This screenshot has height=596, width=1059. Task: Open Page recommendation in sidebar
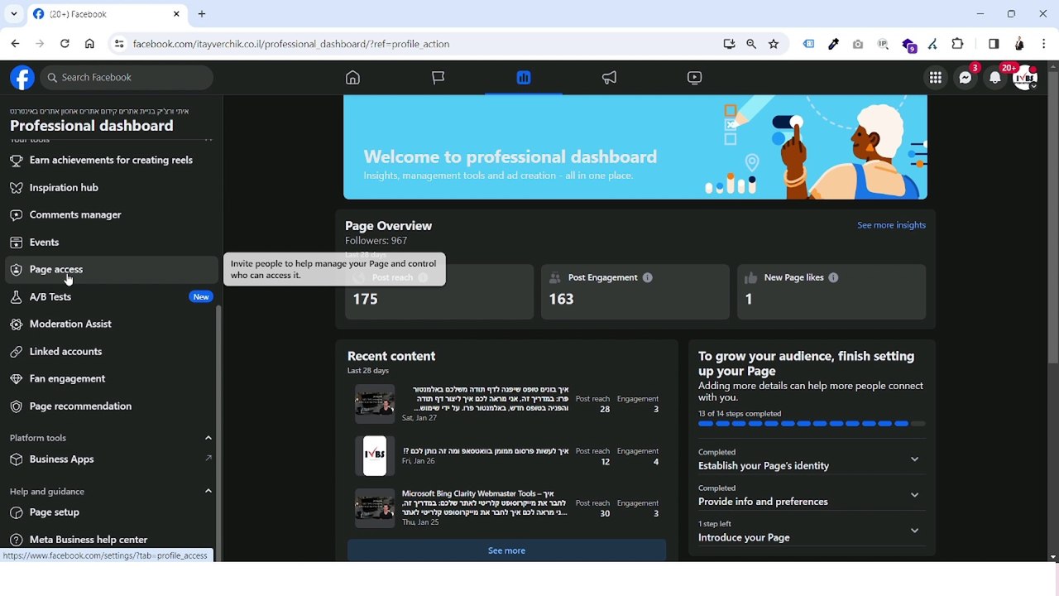tap(112, 406)
